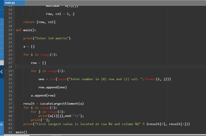Click the empty highlighted line 28
Image resolution: width=206 pixels, height=136 pixels.
click(x=110, y=67)
